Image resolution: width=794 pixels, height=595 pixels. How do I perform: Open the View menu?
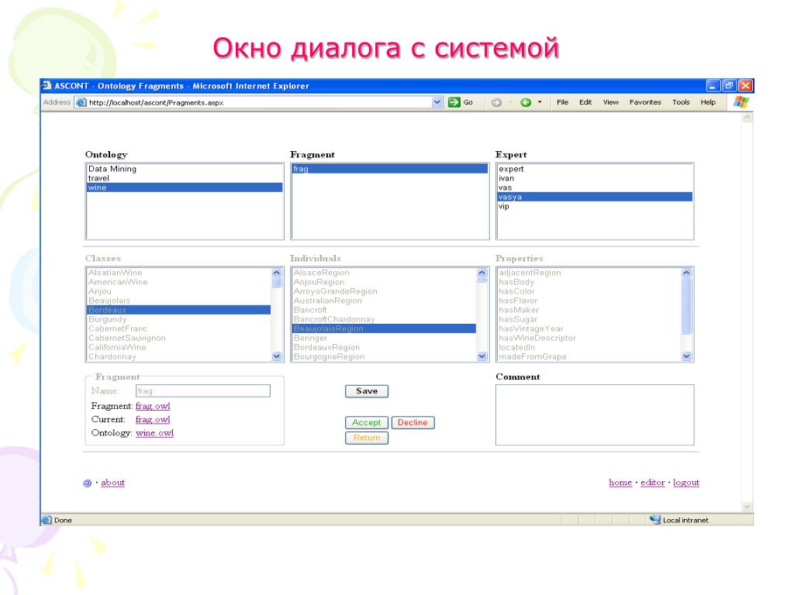611,102
